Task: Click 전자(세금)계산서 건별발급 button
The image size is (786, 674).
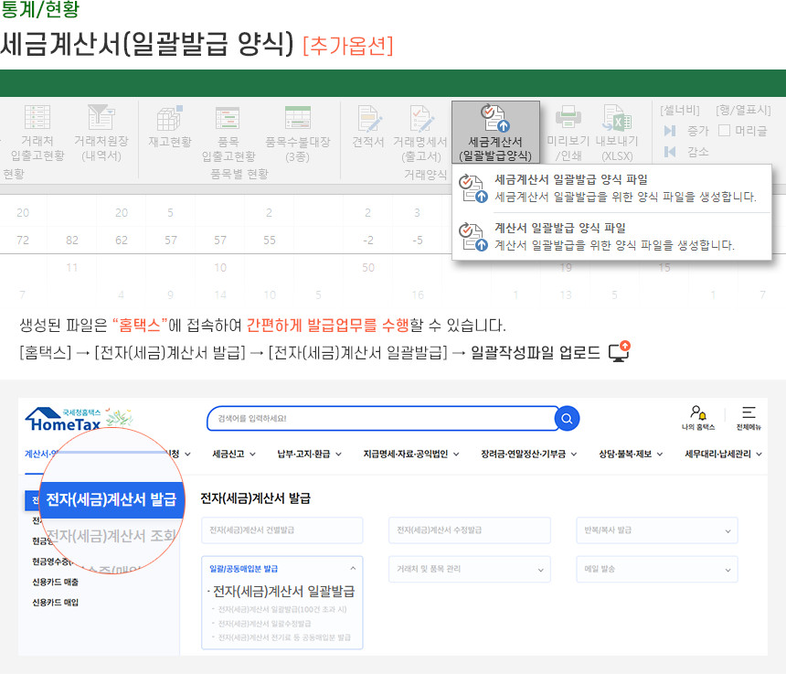Action: click(281, 530)
